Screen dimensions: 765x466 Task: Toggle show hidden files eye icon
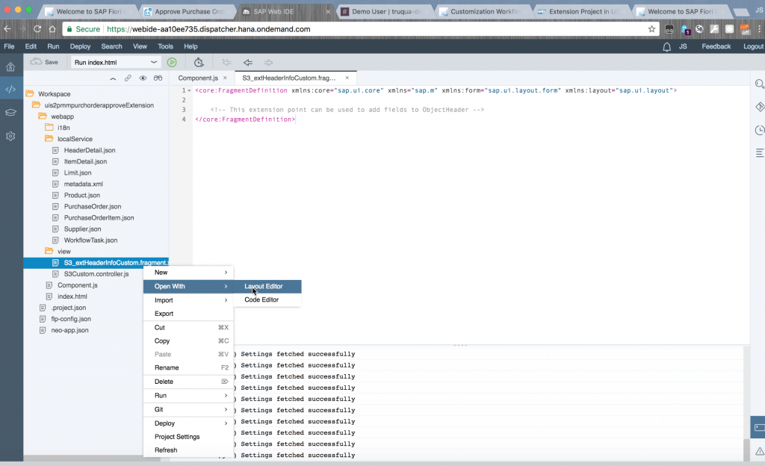coord(143,78)
